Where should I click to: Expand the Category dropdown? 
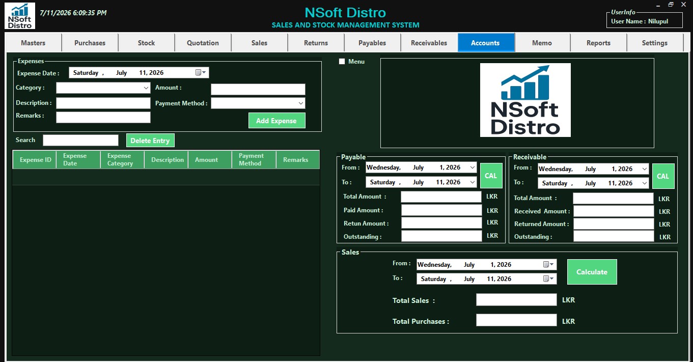tap(146, 88)
